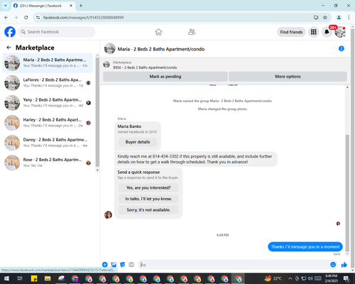Click the install app icon in address bar

click(316, 18)
